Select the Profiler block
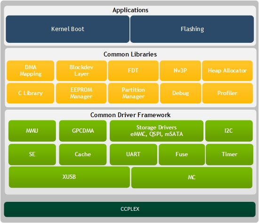Viewport: 259px width, 223px height. tap(227, 93)
